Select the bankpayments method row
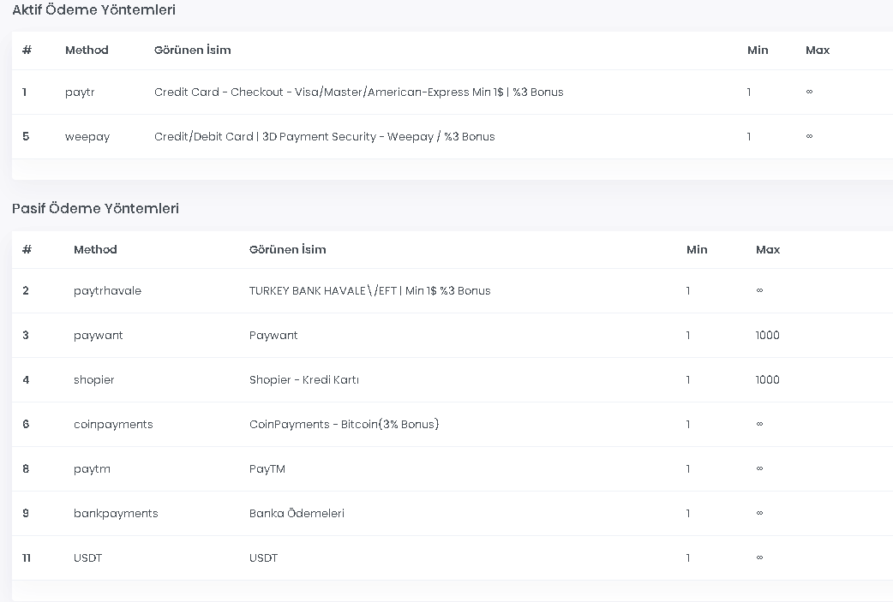 pyautogui.click(x=452, y=513)
